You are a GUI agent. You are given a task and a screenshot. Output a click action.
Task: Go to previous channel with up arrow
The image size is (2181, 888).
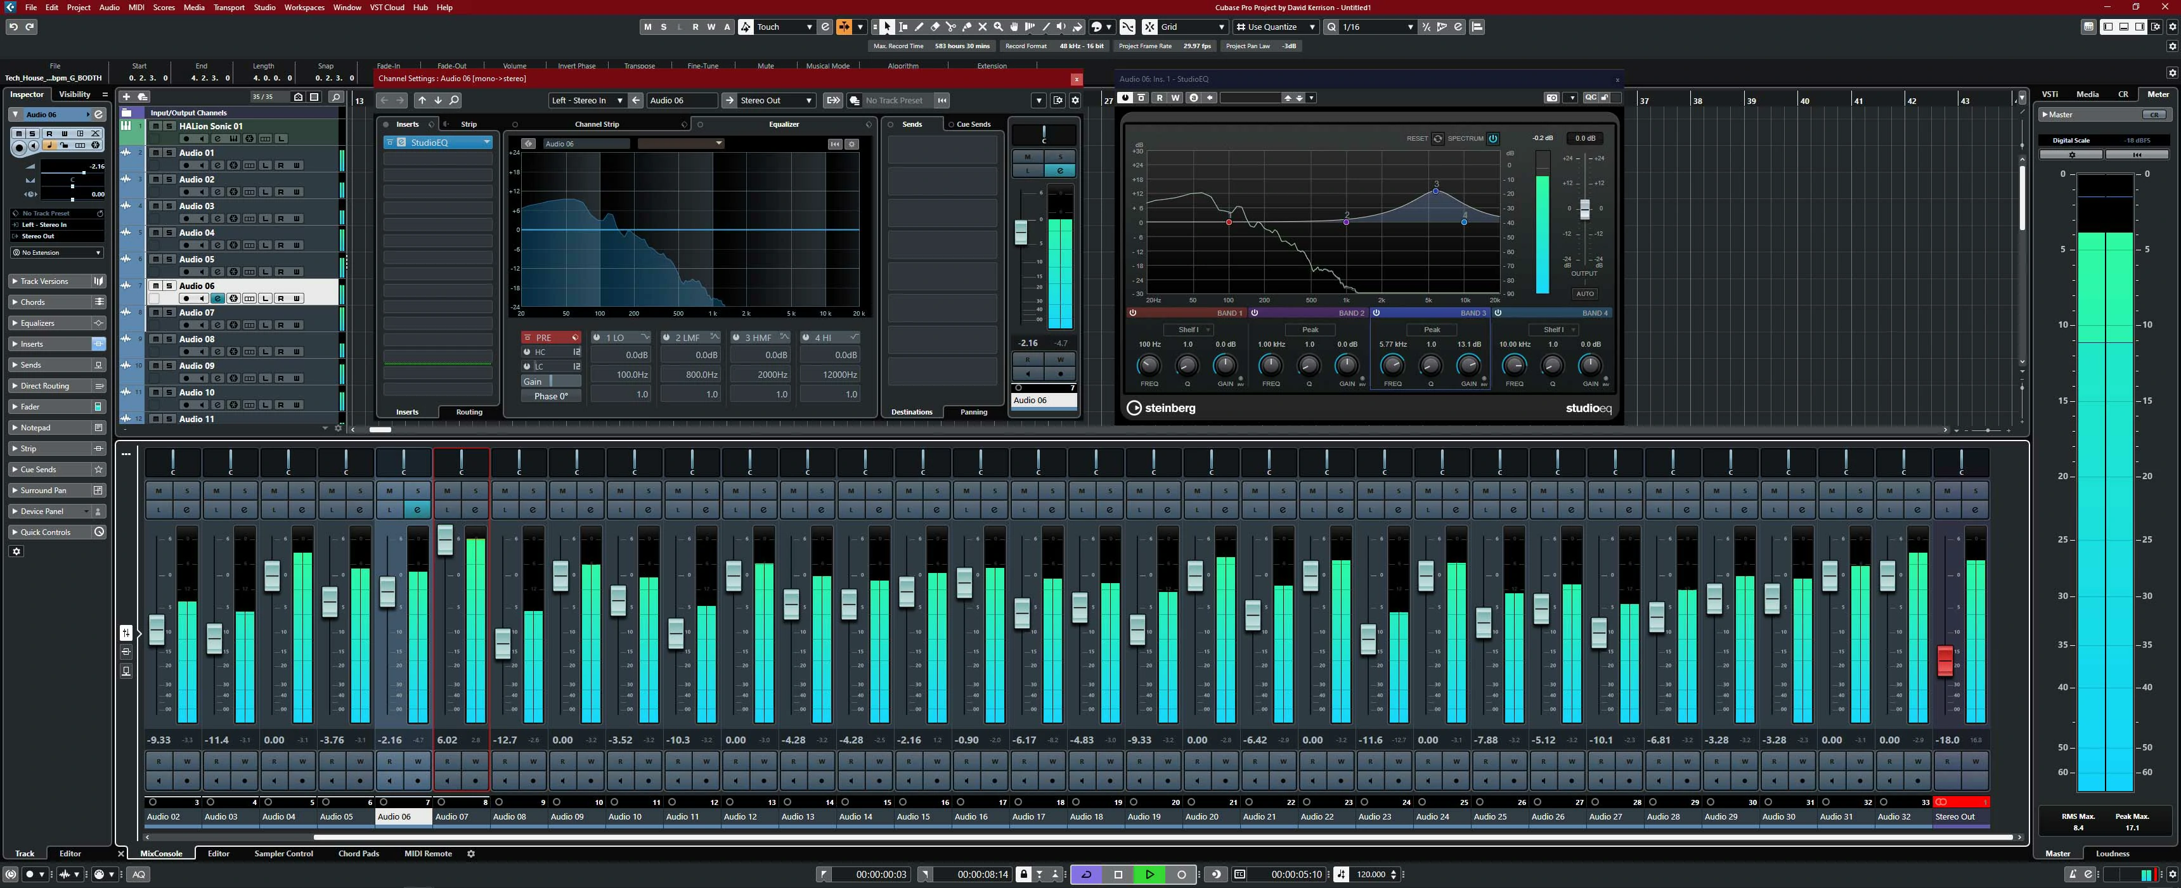422,100
